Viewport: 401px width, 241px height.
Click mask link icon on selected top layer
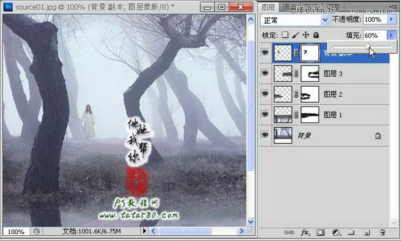pyautogui.click(x=296, y=53)
